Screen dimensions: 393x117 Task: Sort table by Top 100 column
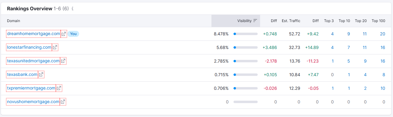click(379, 21)
